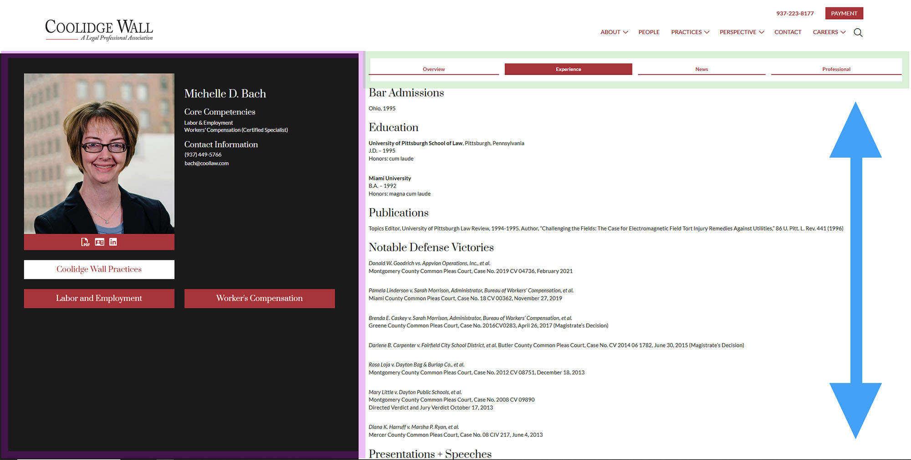
Task: Expand the Careers dropdown menu
Action: [829, 32]
